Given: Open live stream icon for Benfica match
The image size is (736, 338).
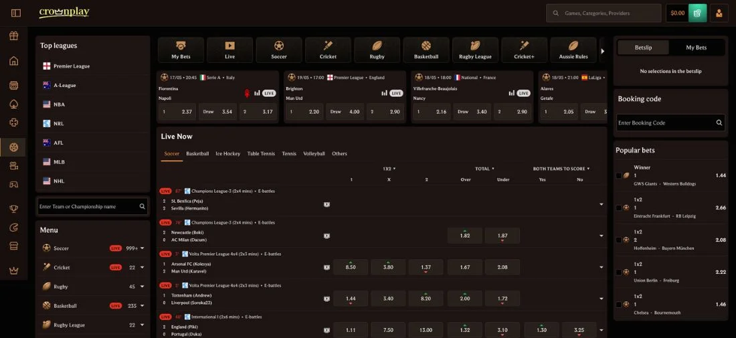Looking at the screenshot, I should pos(327,205).
